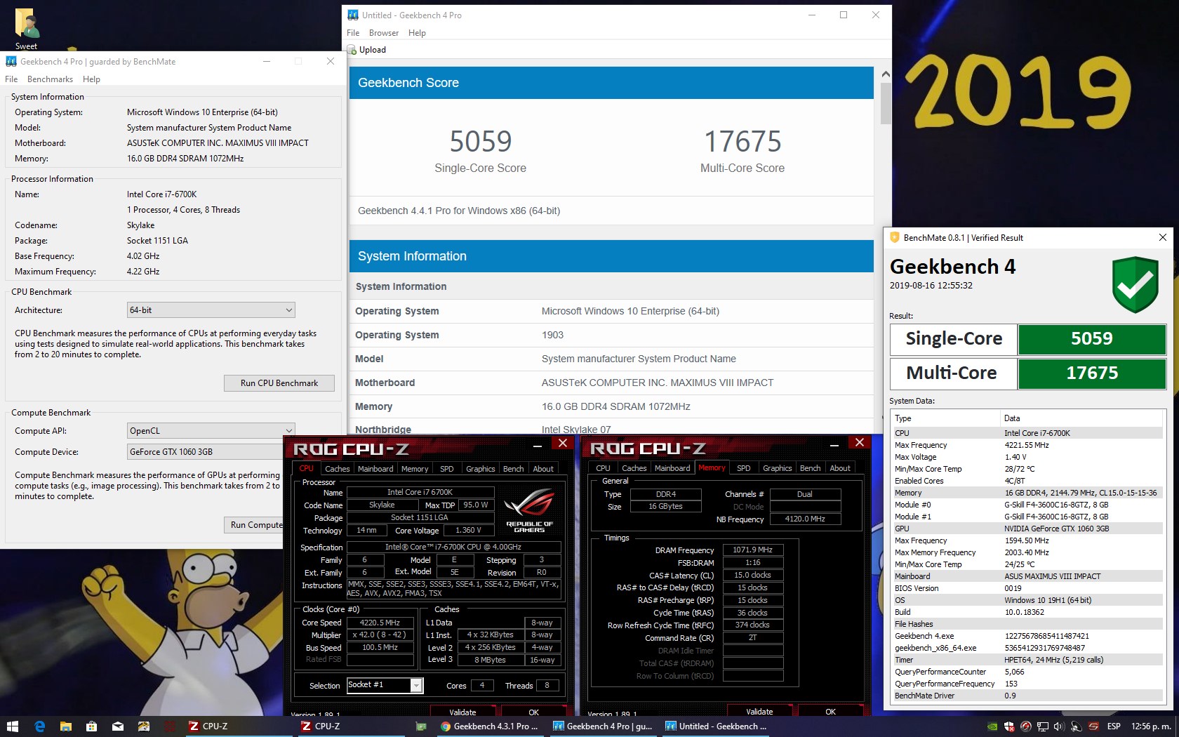Open the Compute Device GeForce GTX dropdown
1179x737 pixels.
coord(205,452)
